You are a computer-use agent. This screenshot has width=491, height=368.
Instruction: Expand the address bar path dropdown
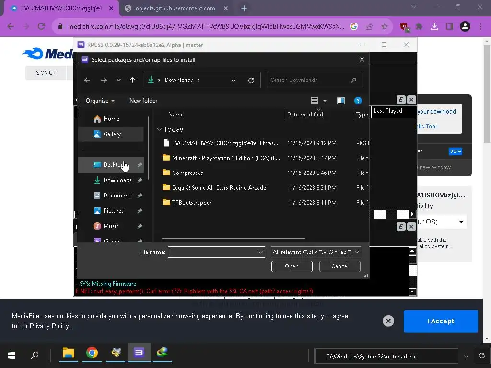click(x=234, y=80)
